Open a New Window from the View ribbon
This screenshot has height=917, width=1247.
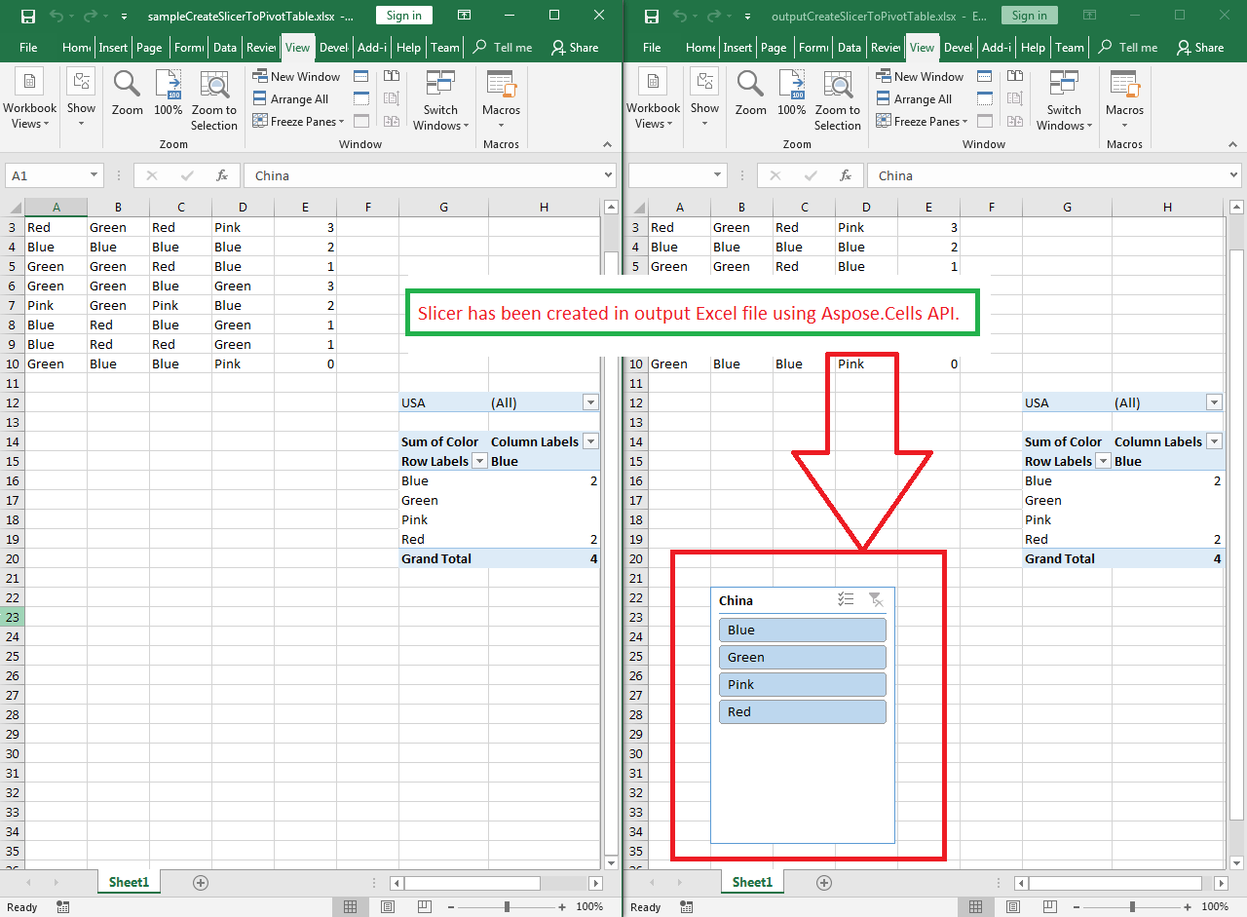point(295,76)
